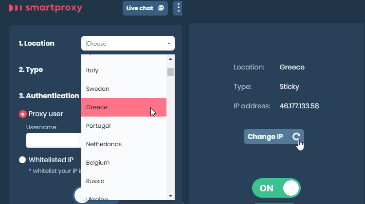Select Netherlands in the location list

tap(124, 144)
